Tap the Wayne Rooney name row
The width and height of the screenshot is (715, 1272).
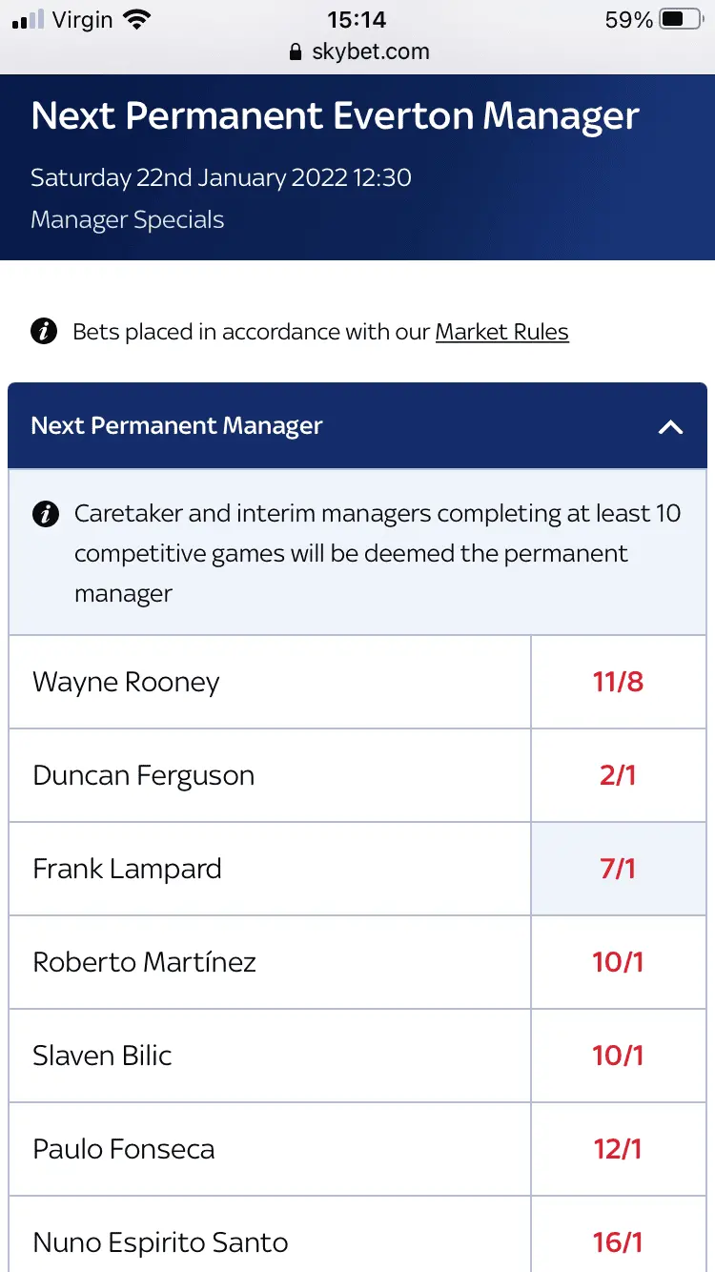(x=126, y=682)
